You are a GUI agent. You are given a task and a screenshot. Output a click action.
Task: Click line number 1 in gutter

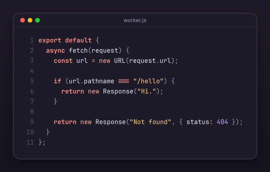pos(32,40)
